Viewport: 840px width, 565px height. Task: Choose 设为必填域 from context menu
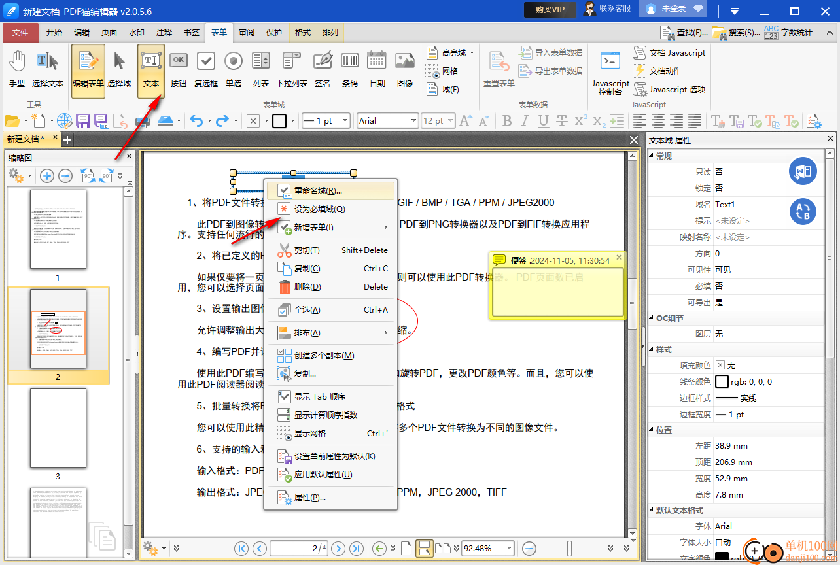(330, 209)
